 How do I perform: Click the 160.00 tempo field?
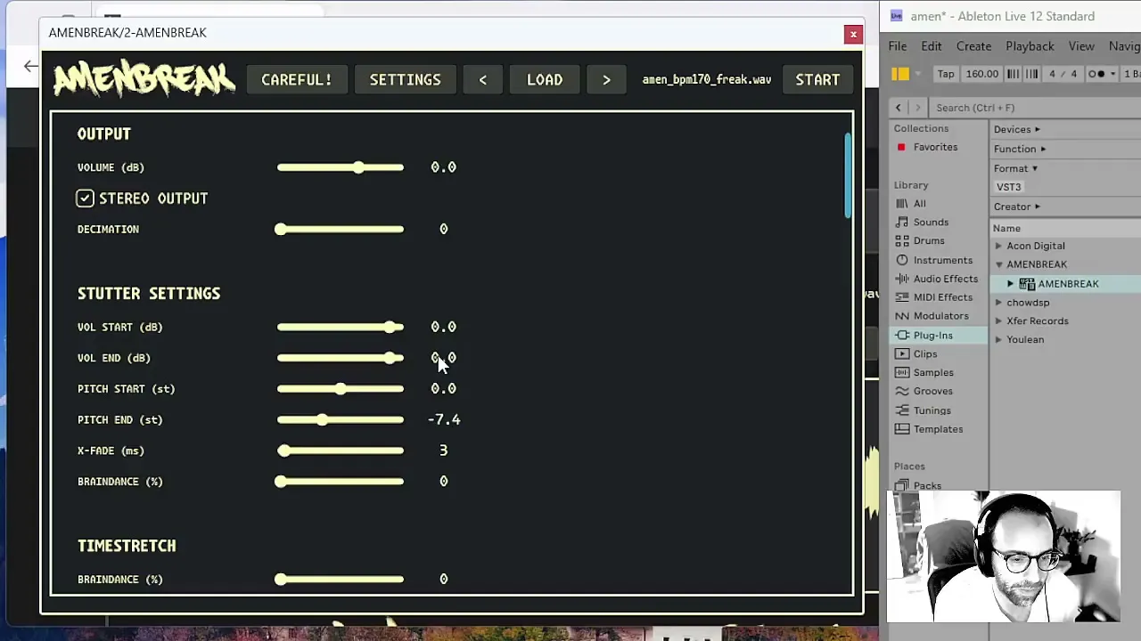point(981,75)
